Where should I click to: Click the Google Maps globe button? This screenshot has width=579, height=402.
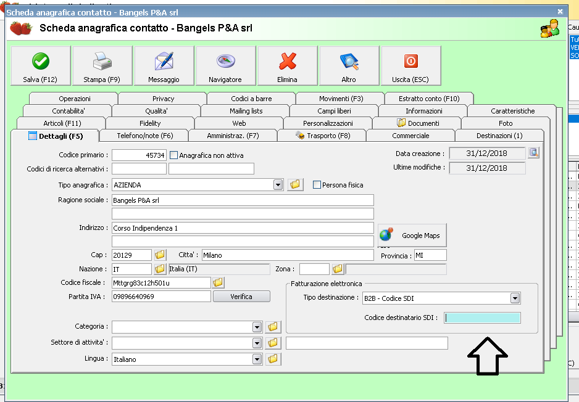[x=412, y=236]
